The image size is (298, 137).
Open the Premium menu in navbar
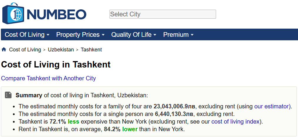click(x=178, y=35)
